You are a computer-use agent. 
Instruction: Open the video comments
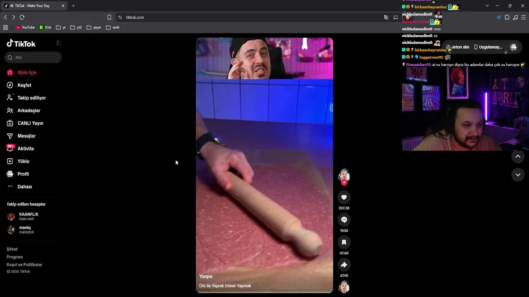click(x=344, y=220)
